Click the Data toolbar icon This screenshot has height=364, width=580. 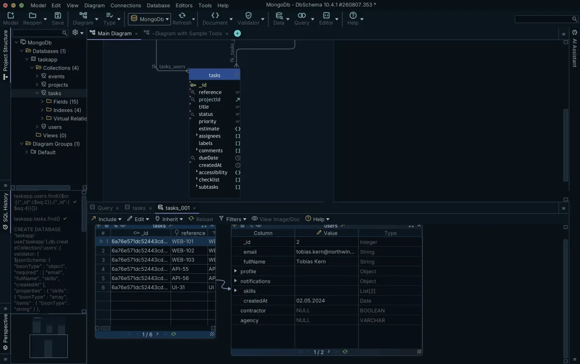(x=279, y=15)
